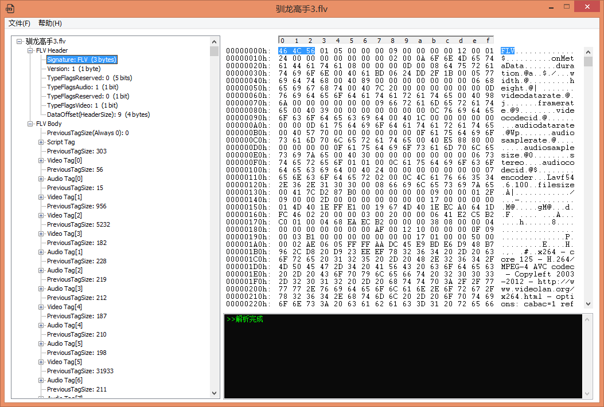This screenshot has height=407, width=604.
Task: Select PreviousTagSize: 182 item
Action: (77, 243)
